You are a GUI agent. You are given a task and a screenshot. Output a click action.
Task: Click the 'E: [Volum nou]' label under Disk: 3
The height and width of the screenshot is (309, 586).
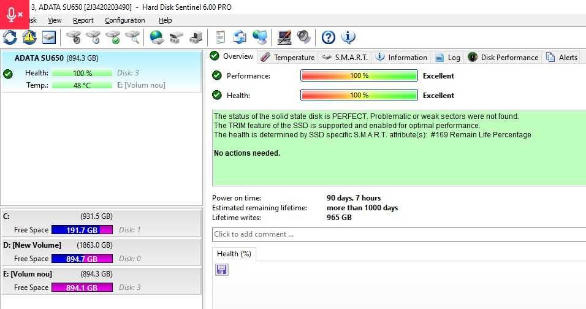click(x=141, y=85)
